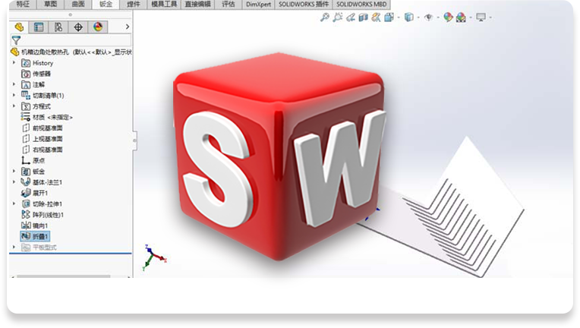
Task: Open the View Settings dropdown arrow
Action: 490,17
